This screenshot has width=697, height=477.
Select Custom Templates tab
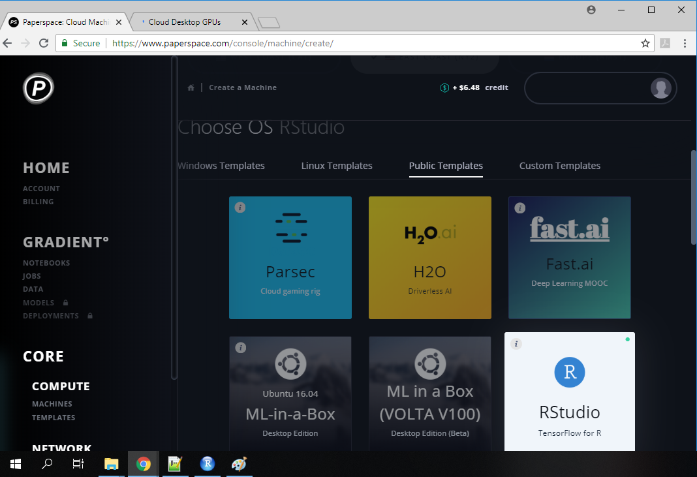[x=560, y=166]
